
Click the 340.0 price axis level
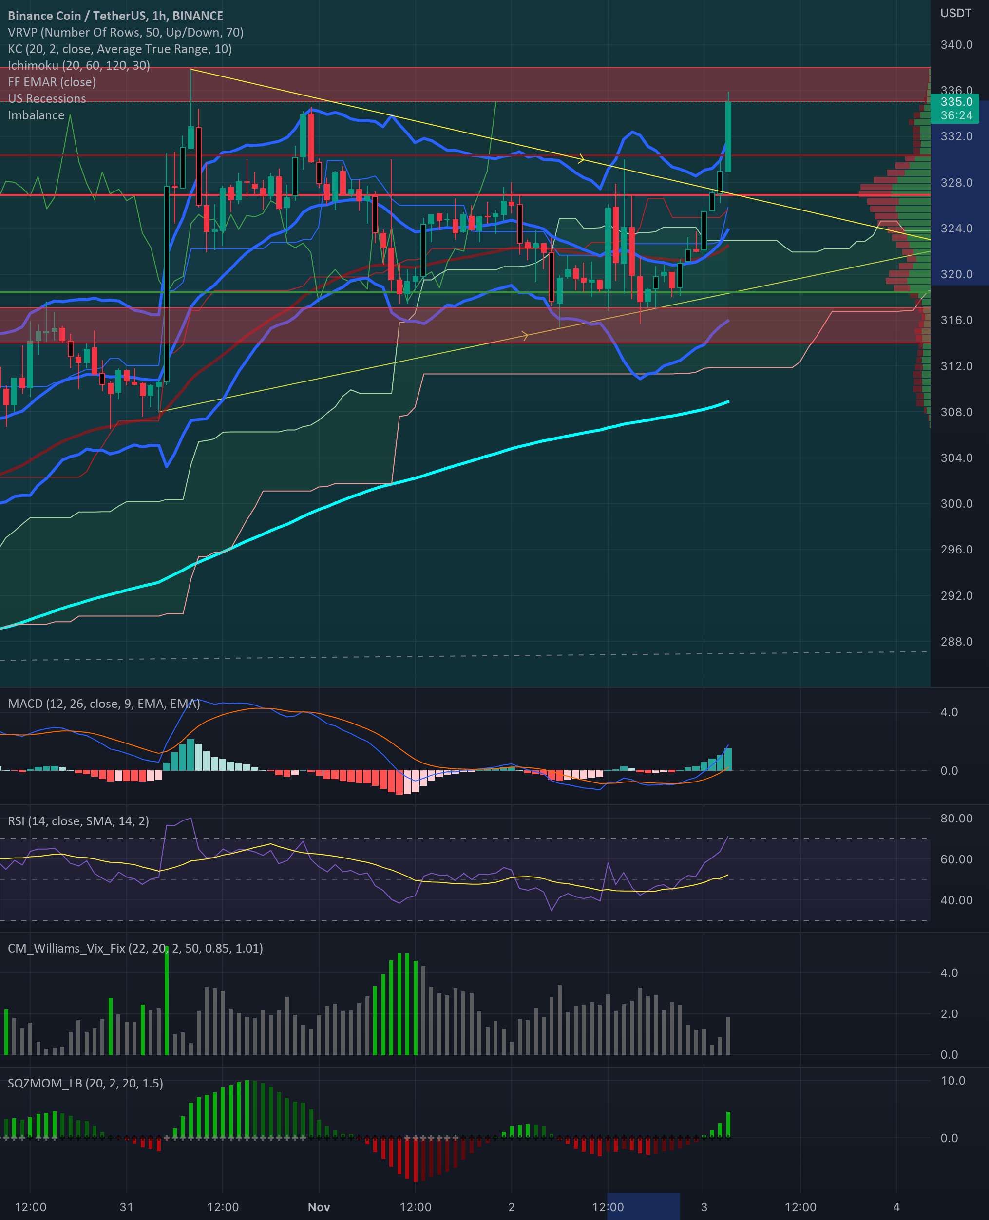pyautogui.click(x=956, y=45)
